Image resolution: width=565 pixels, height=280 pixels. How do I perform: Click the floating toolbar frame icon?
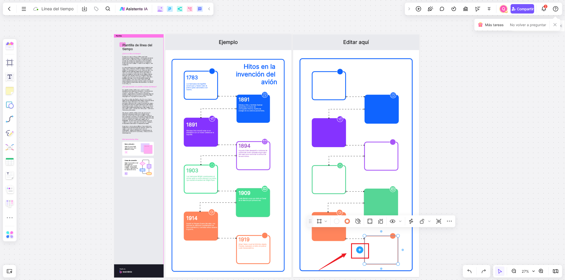coord(319,221)
